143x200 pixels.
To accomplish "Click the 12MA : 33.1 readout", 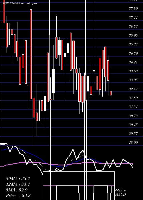I will (x=18, y=184).
